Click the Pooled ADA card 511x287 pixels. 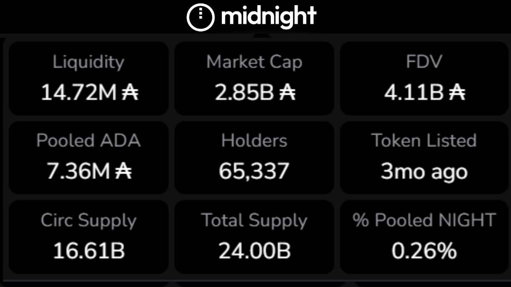pos(89,157)
